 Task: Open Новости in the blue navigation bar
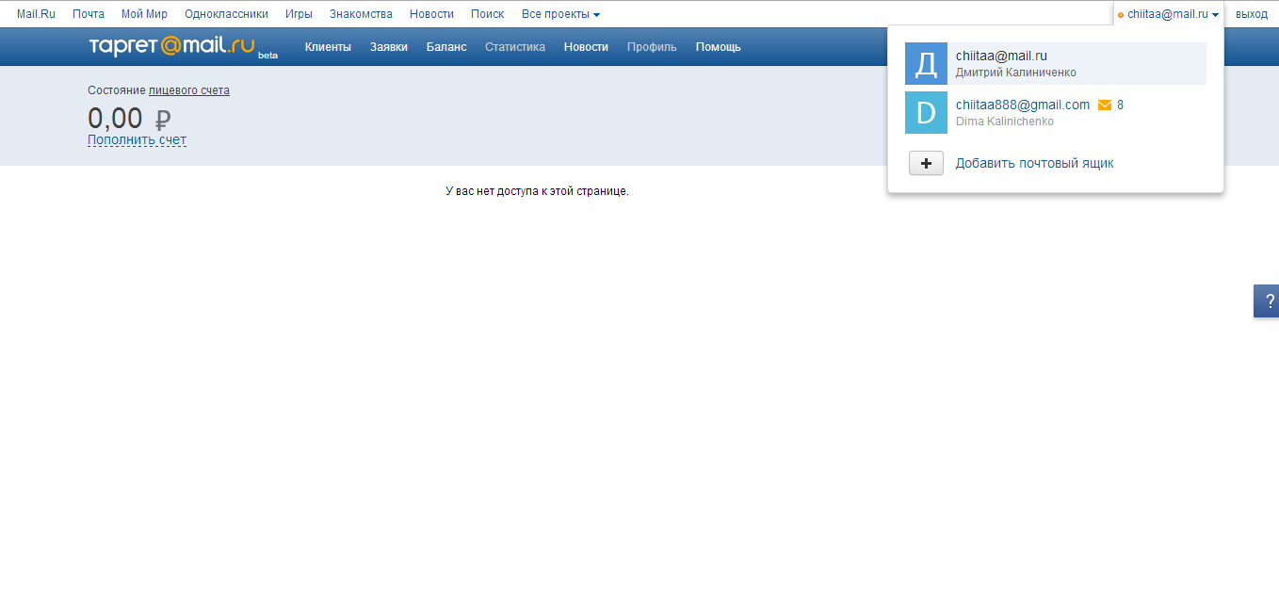[x=586, y=47]
